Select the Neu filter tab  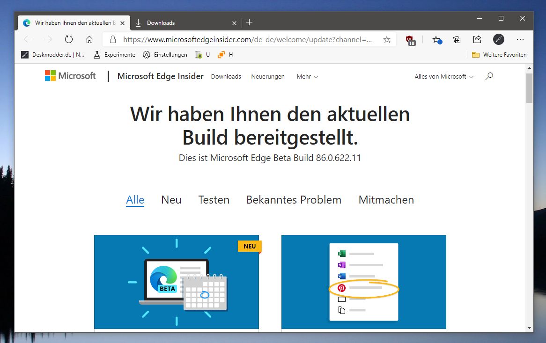[x=171, y=200]
